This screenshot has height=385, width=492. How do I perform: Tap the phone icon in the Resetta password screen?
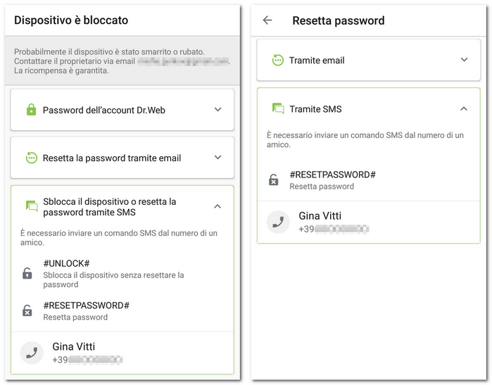(278, 222)
